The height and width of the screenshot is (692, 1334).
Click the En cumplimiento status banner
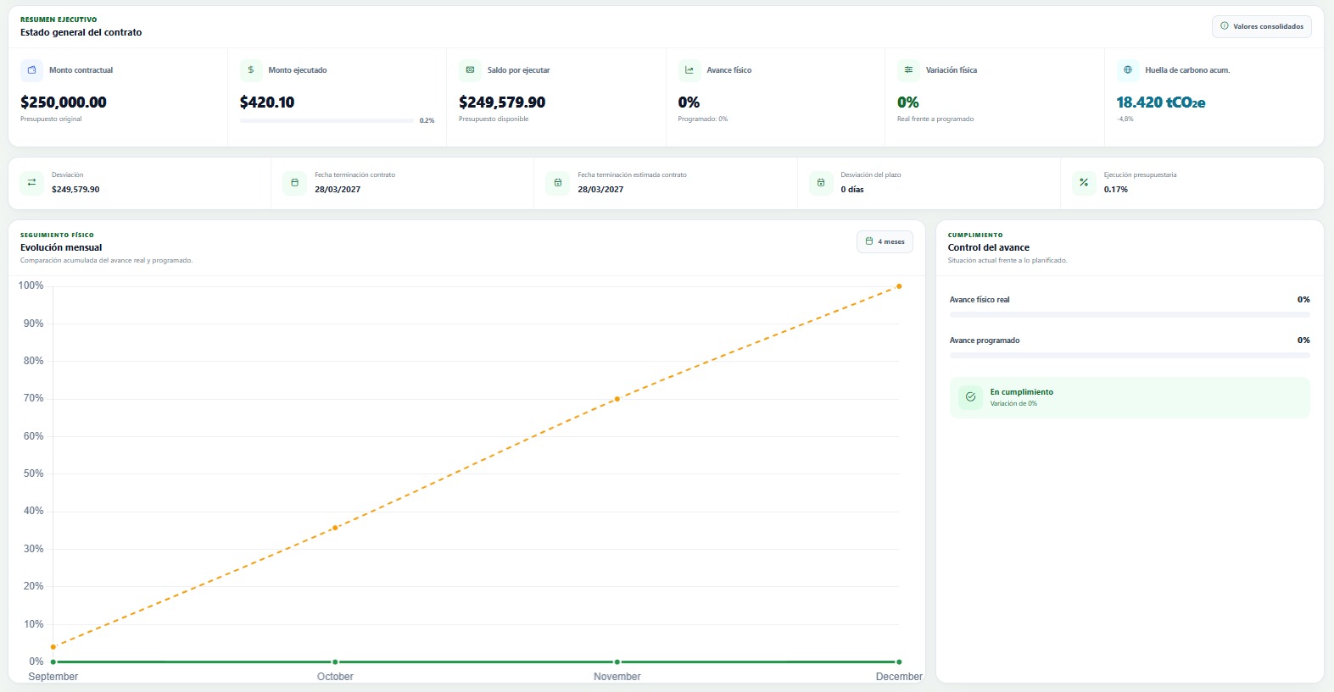coord(1130,397)
